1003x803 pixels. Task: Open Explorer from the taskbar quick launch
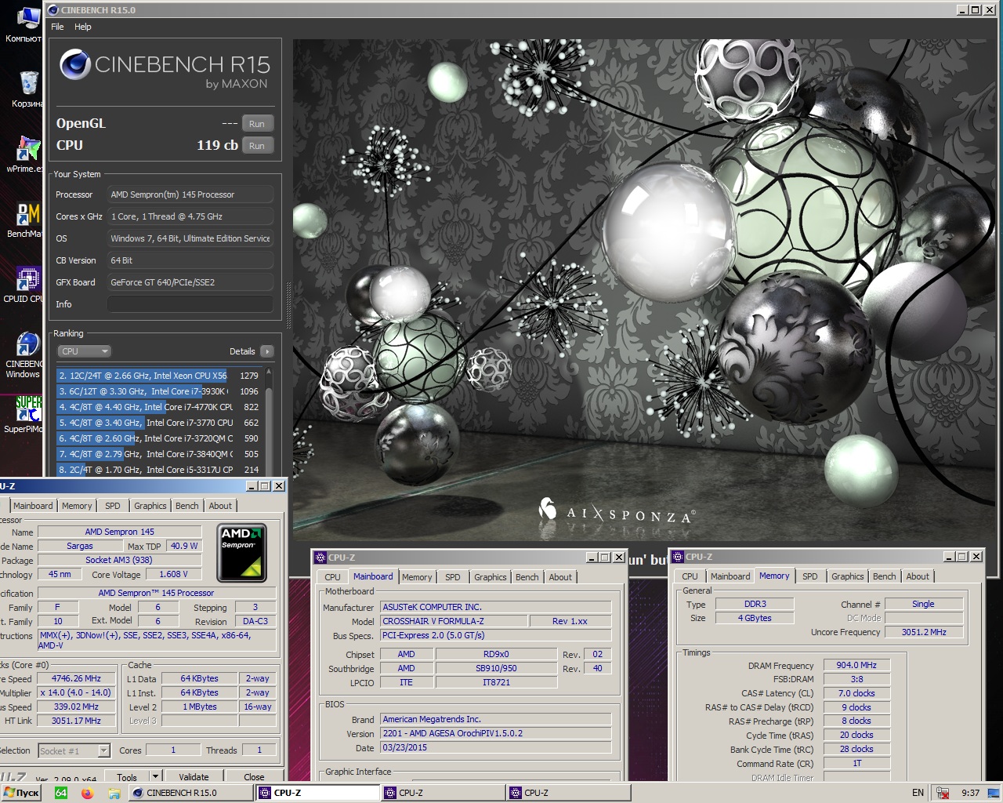114,793
